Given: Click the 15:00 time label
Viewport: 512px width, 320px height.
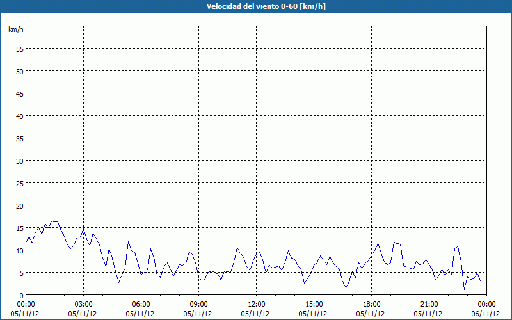Looking at the screenshot, I should pyautogui.click(x=314, y=305).
